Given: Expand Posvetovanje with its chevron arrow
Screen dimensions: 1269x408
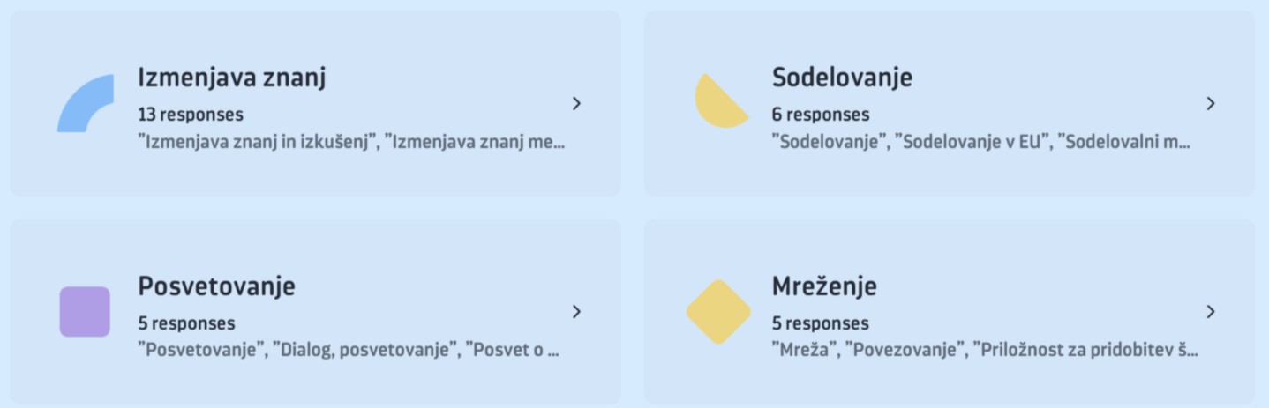Looking at the screenshot, I should 576,311.
